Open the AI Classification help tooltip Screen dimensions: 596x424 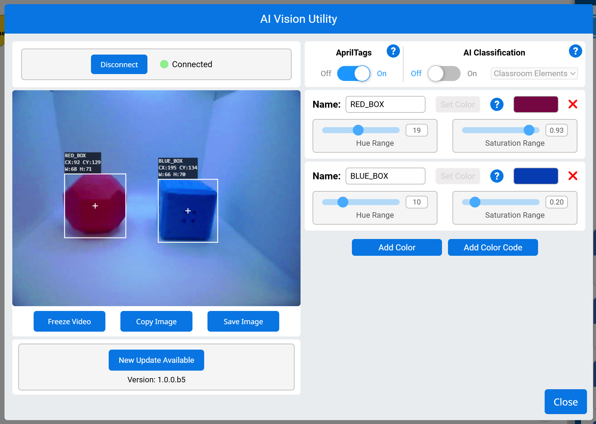(x=576, y=51)
